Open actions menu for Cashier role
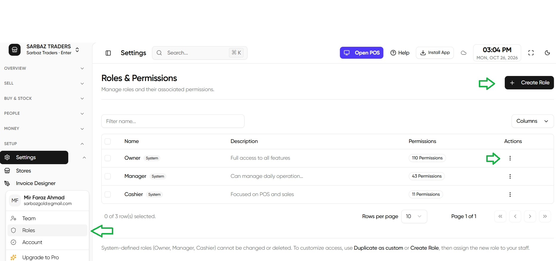Screen dimensions: 556x261 click(x=510, y=195)
